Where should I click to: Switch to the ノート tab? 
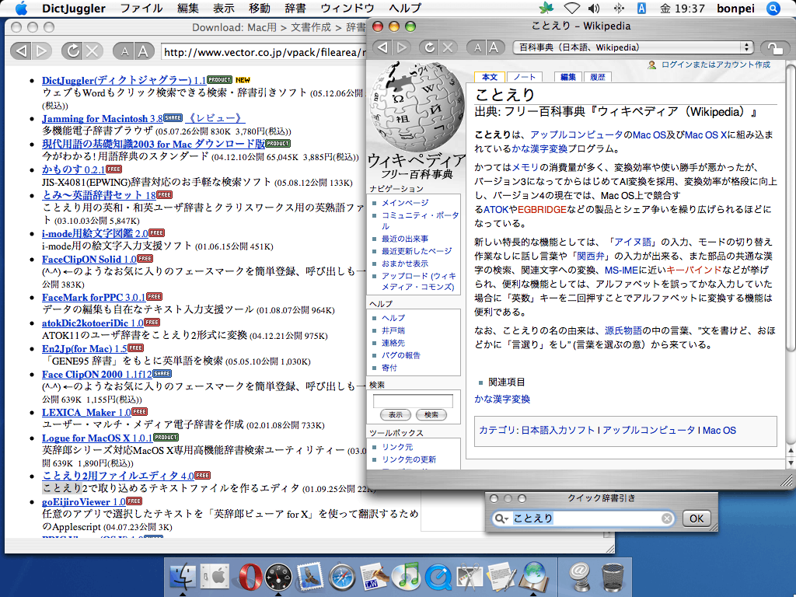point(525,77)
